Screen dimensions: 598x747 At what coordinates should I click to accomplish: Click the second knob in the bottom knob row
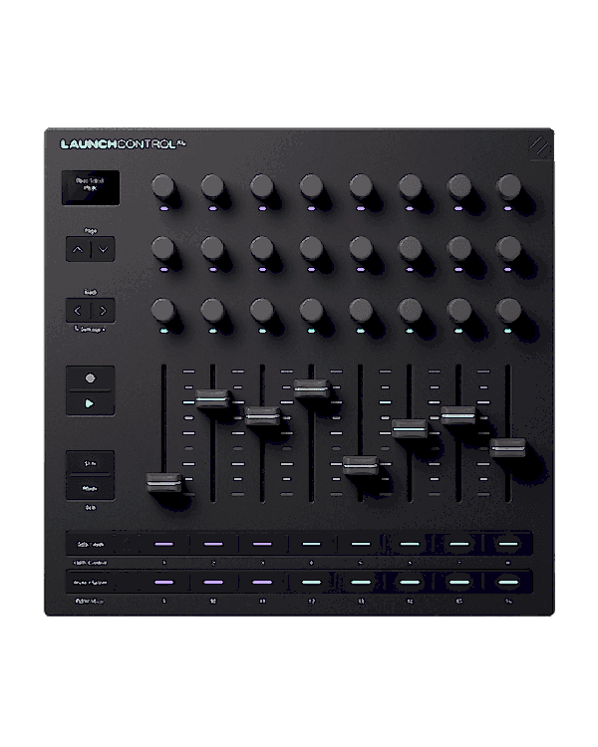click(212, 310)
